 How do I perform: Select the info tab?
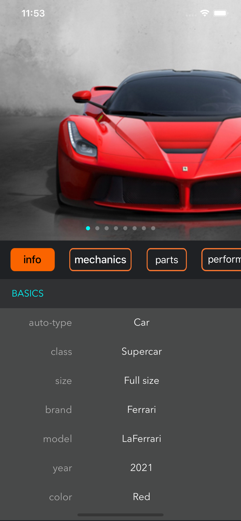point(33,259)
